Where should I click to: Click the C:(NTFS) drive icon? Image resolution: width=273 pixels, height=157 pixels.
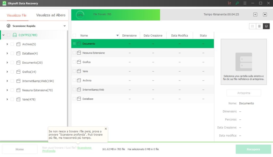click(15, 35)
